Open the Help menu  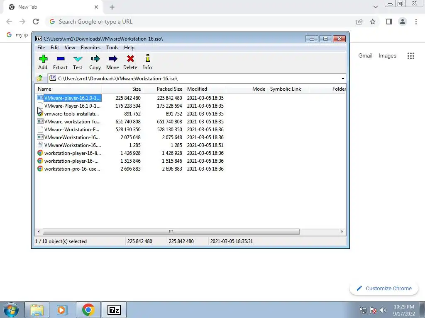tap(129, 48)
